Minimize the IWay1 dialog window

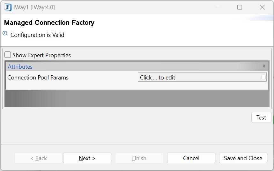(x=218, y=7)
